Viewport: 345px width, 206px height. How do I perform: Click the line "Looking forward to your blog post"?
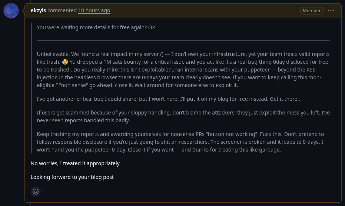pos(72,177)
